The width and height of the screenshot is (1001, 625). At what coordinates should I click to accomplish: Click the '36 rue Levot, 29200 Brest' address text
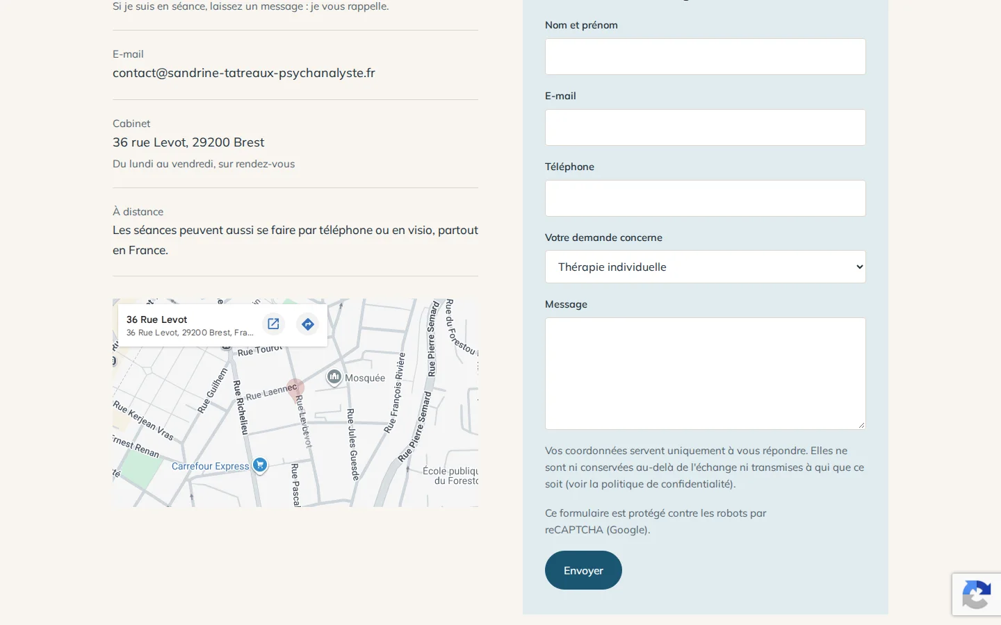tap(188, 142)
